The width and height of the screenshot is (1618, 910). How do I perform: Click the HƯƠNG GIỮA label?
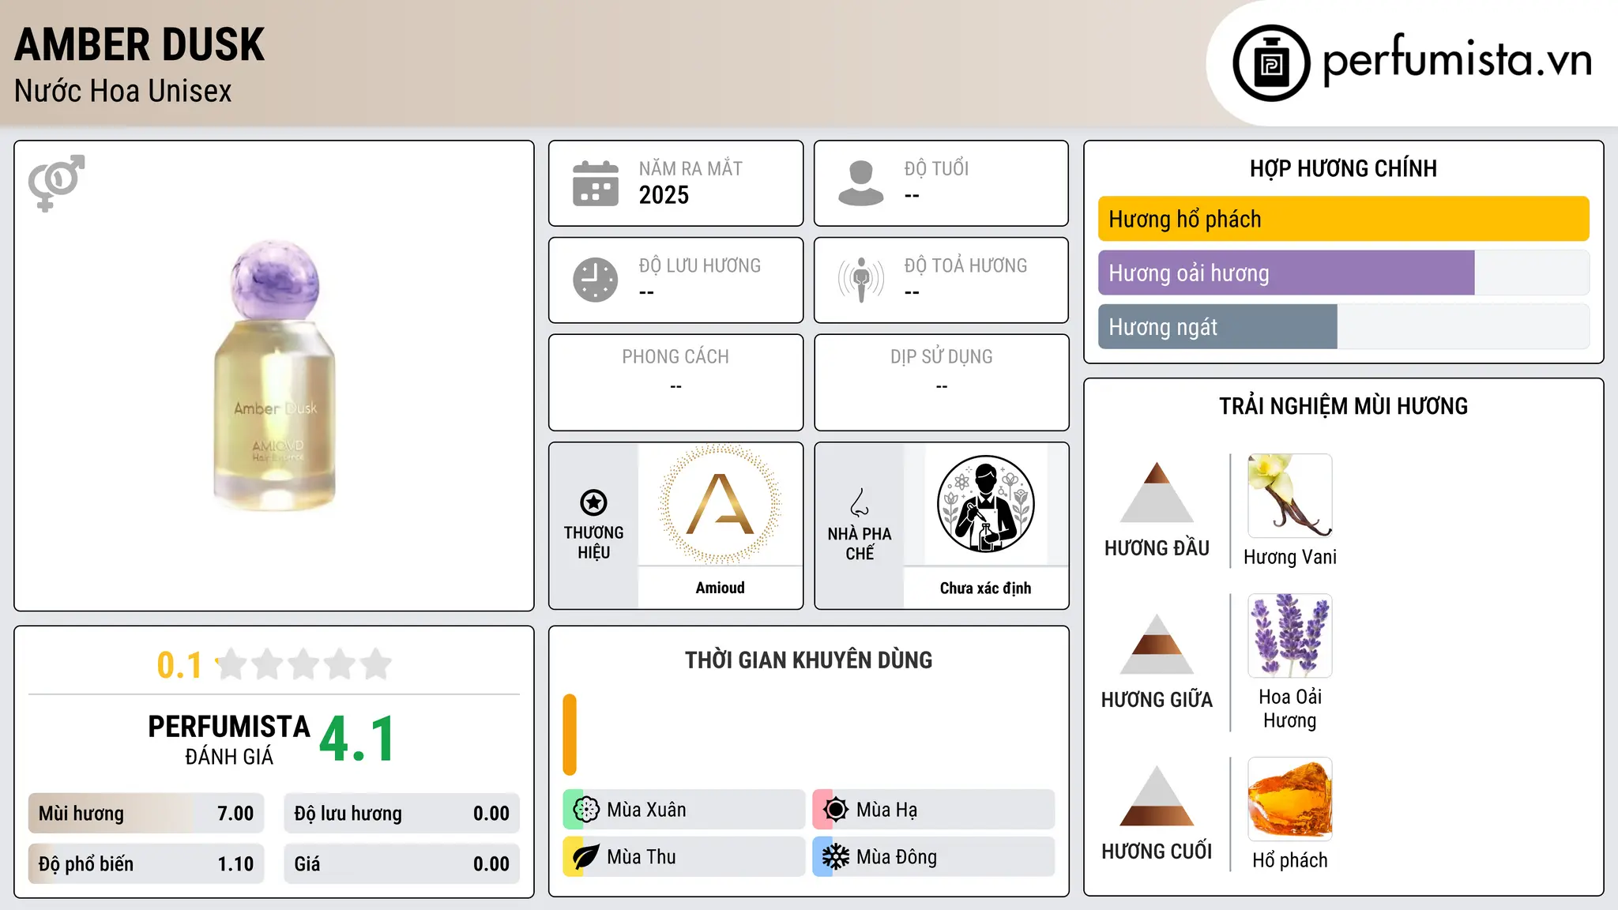1157,699
